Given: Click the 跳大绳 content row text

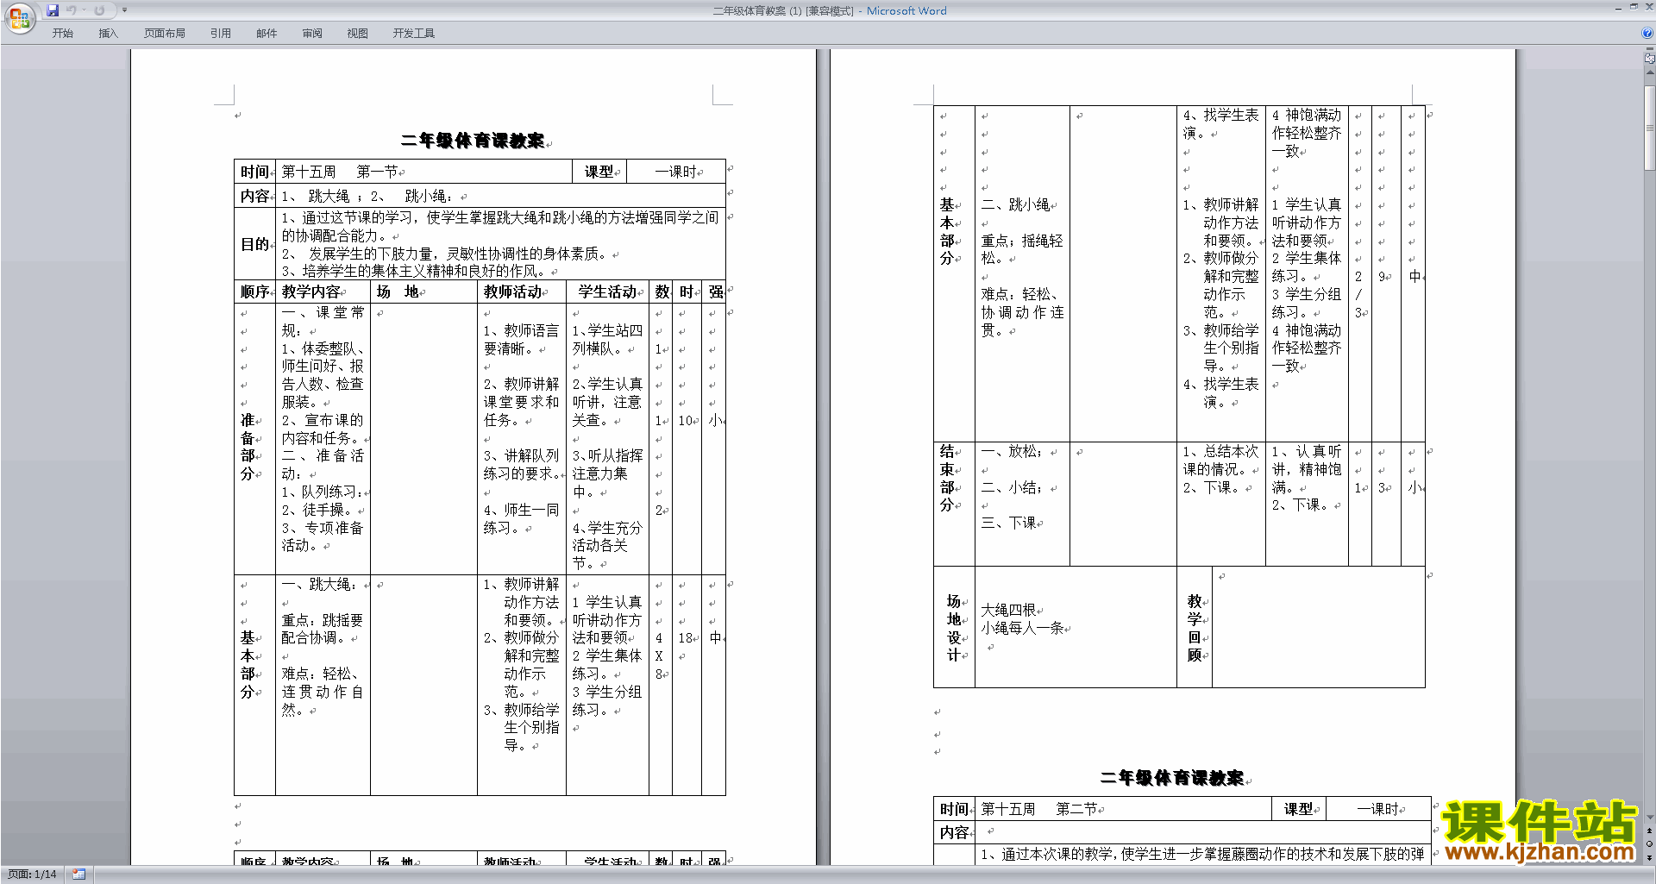Looking at the screenshot, I should (368, 196).
